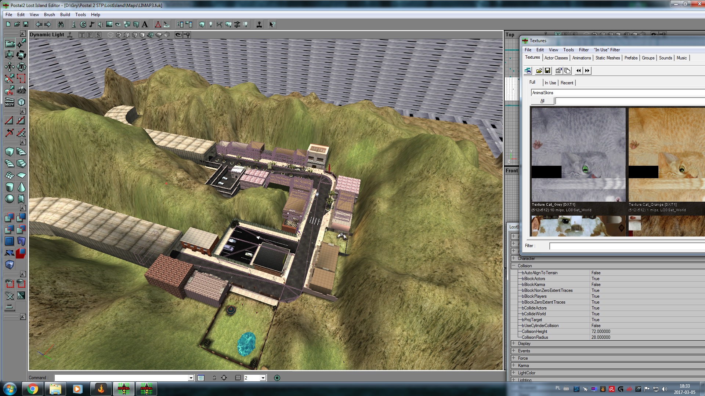Open "In Use" Filter menu in Textures window
705x396 pixels.
(607, 50)
